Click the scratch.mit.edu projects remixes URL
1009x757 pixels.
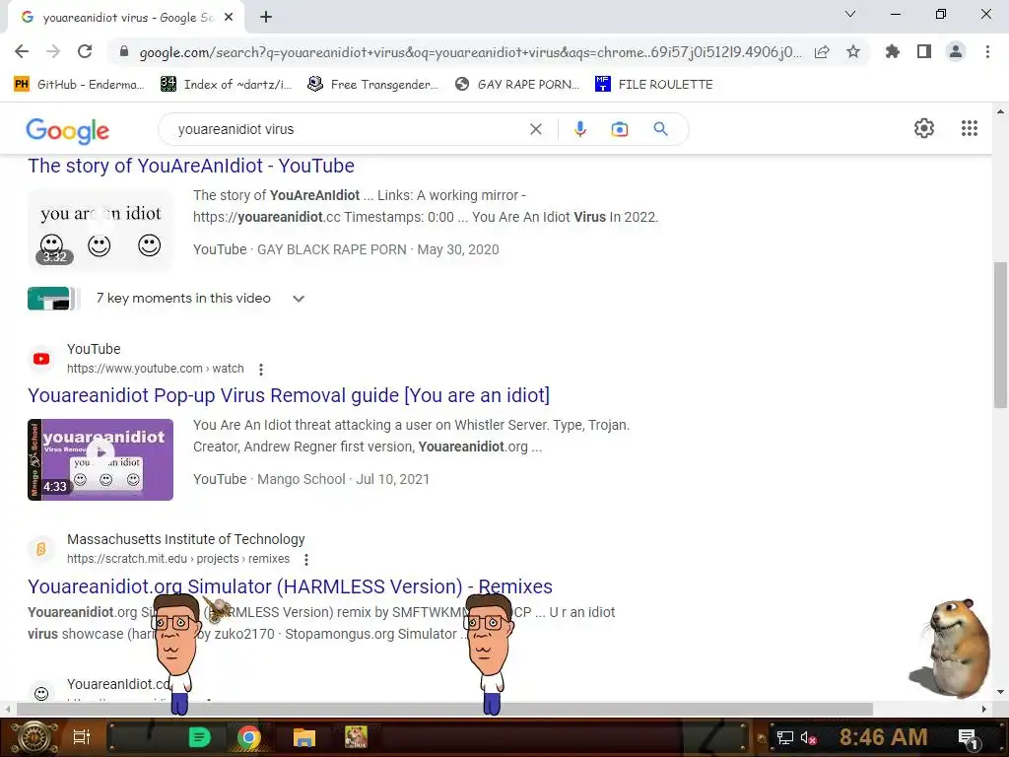click(178, 559)
